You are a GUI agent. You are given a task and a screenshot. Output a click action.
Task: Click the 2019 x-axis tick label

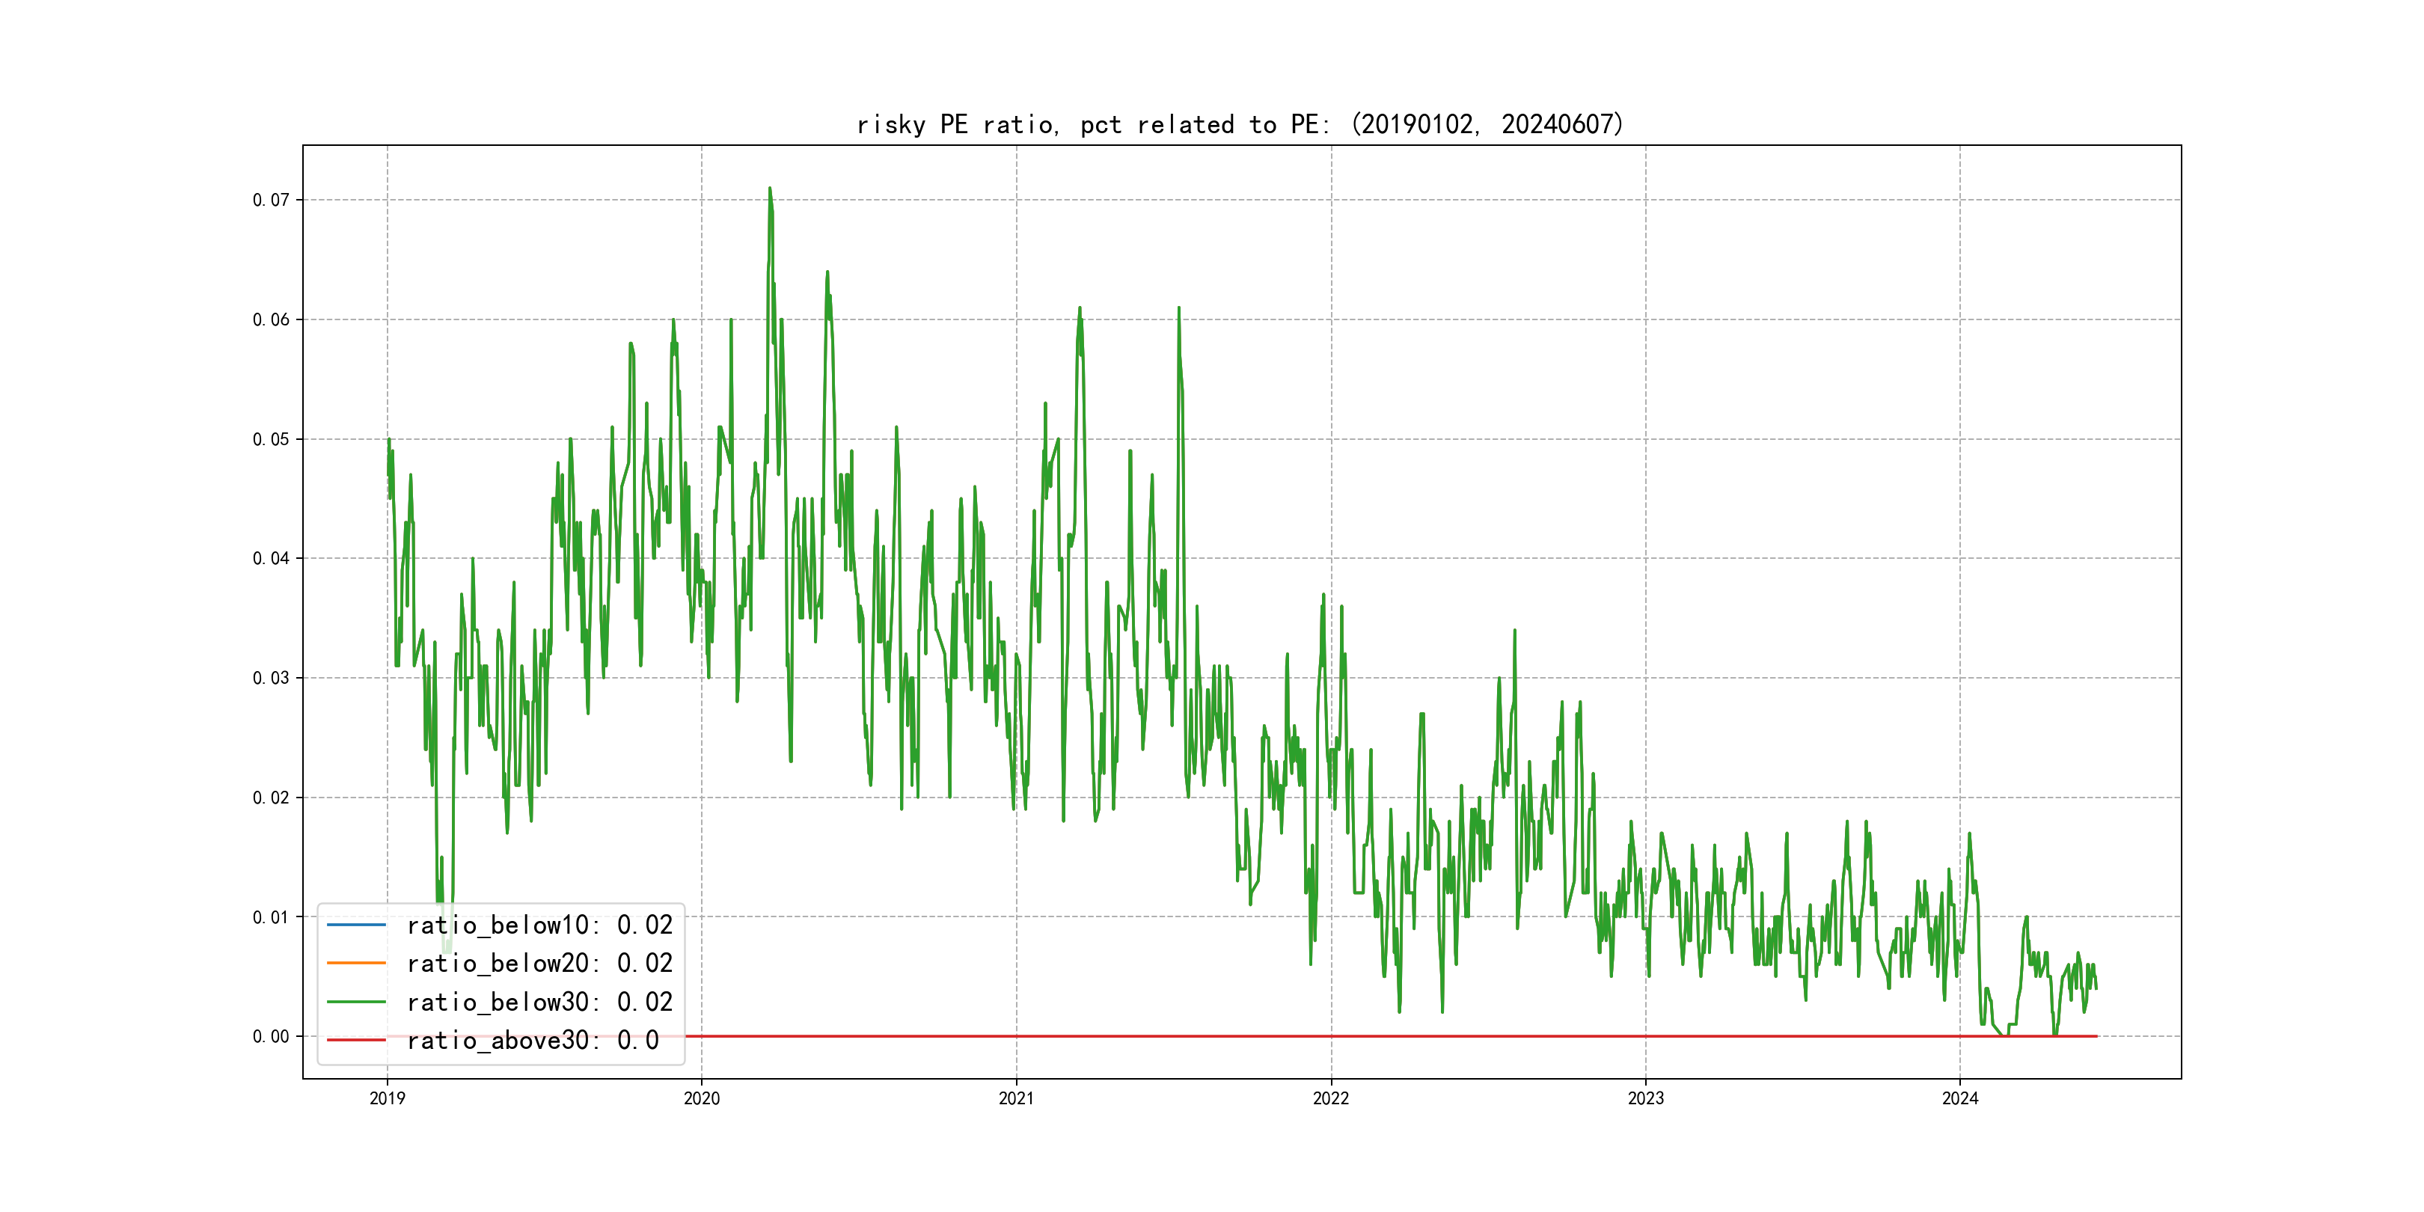[x=387, y=1098]
